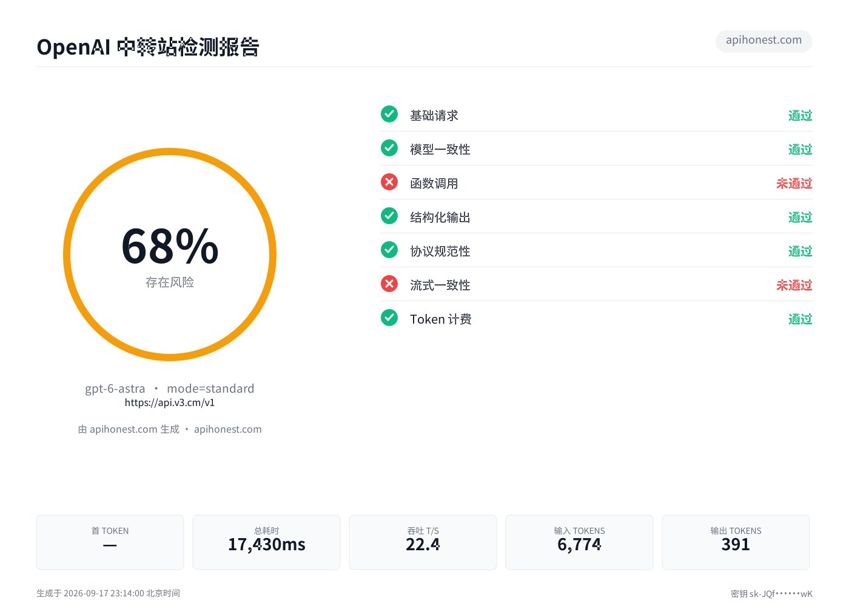Select the 输出 TOKENS 391 card

(x=736, y=542)
